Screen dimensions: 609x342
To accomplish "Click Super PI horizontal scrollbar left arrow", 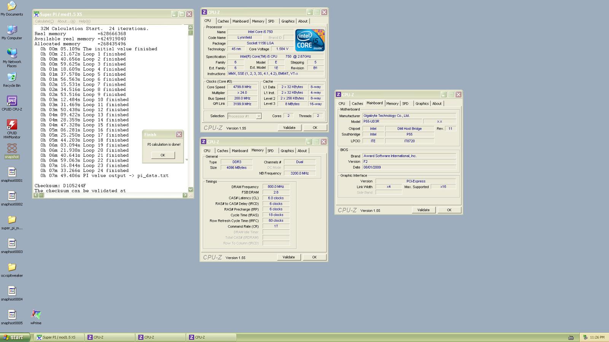I will click(x=36, y=195).
